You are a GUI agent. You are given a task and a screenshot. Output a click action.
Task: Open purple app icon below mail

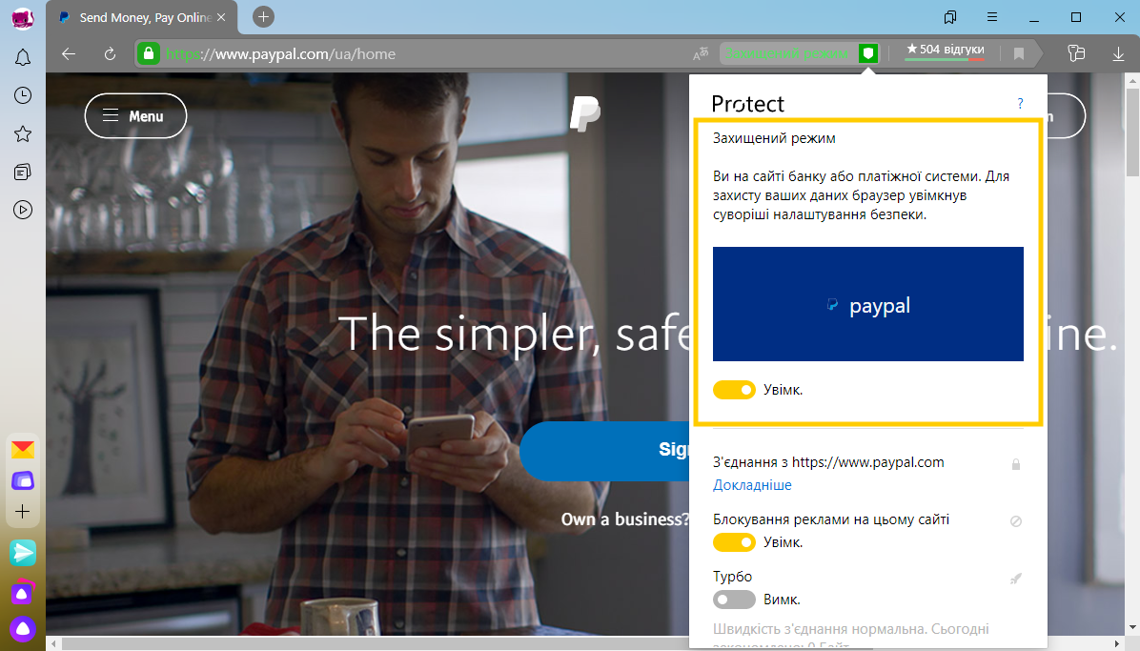(23, 480)
